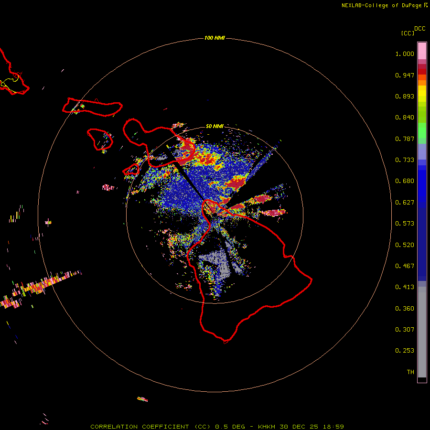The image size is (430, 430).
Task: Click the 0.360 color scale value
Action: tap(405, 309)
